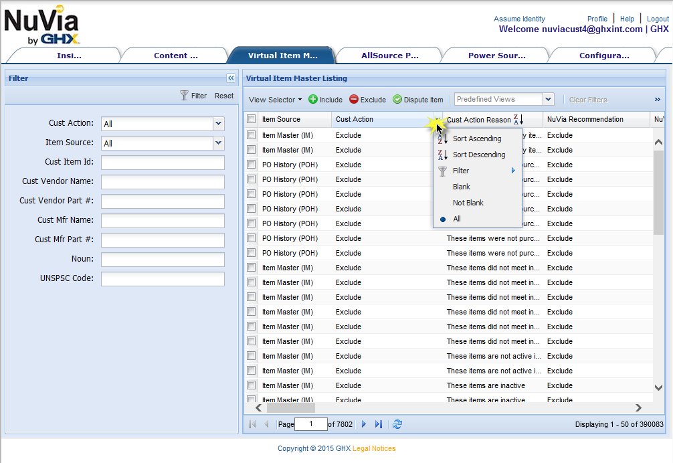Choose Sort Ascending from column menu
This screenshot has height=463, width=673.
(477, 138)
